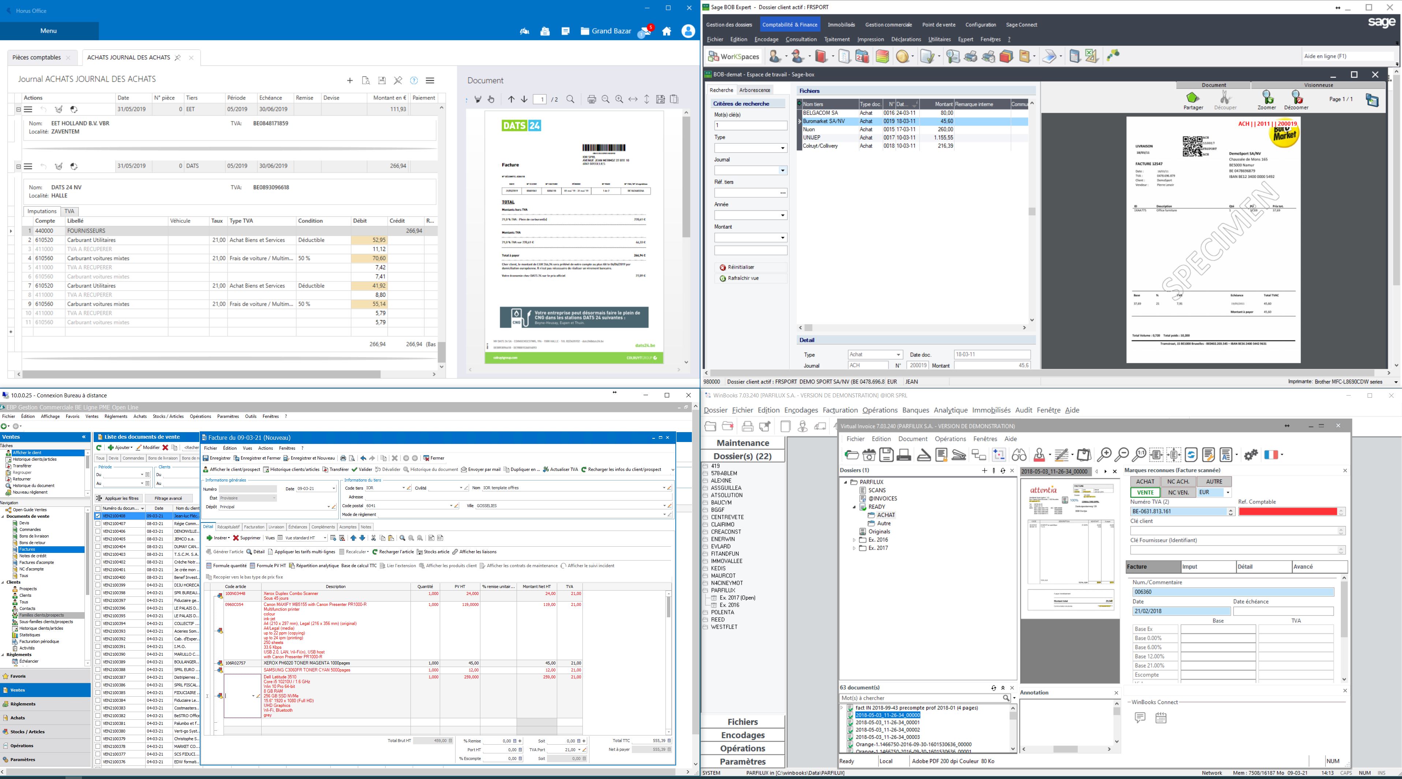Screen dimensions: 1402x779
Task: Click the French flag language icon in Virtual Invoice
Action: click(x=1271, y=454)
